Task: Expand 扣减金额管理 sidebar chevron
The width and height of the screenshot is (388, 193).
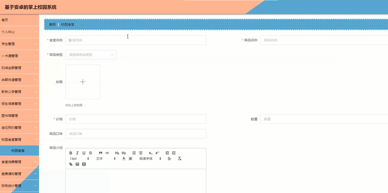Action: click(x=35, y=68)
